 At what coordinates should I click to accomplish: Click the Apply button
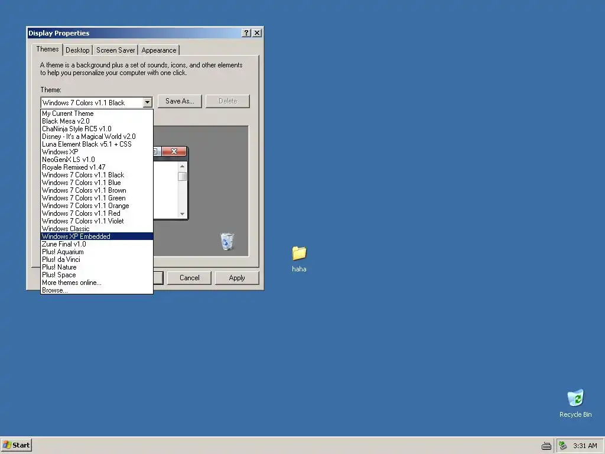(x=237, y=278)
